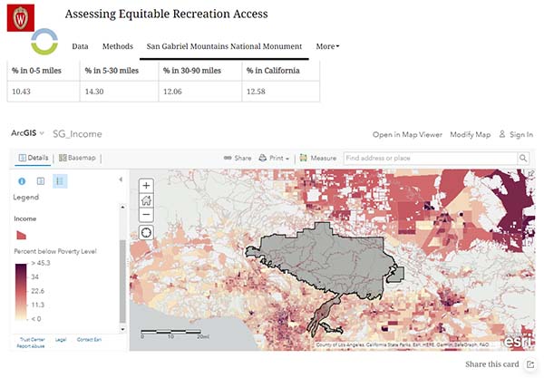Zoom out of the map
The height and width of the screenshot is (378, 544).
click(x=147, y=216)
